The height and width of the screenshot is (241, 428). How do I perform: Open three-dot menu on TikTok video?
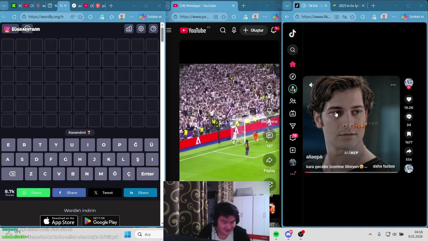tap(393, 85)
